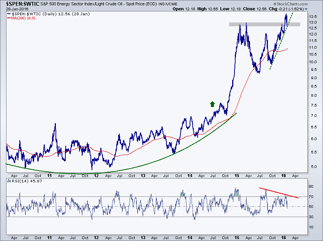
Task: Click the 28-Jan-2016 date label
Action: tap(17, 9)
